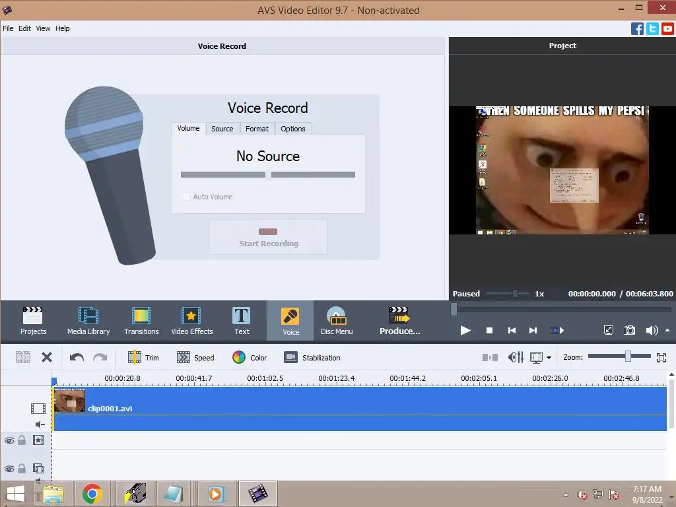This screenshot has width=676, height=507.
Task: Click the storyboard/timeline view monitor icon
Action: (536, 357)
